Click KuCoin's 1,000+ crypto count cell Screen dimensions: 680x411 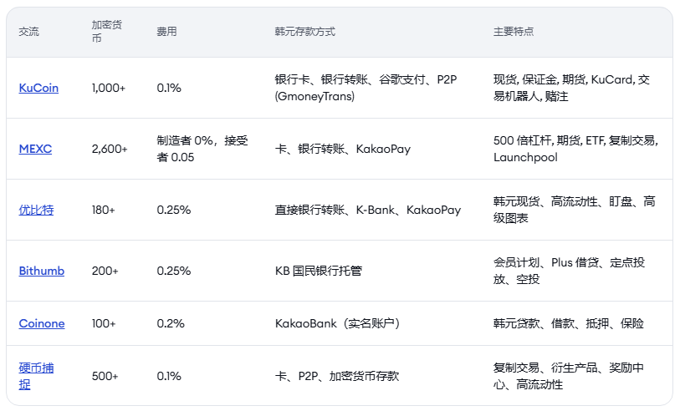[x=109, y=88]
